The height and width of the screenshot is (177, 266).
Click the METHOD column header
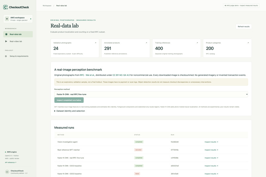(61, 135)
